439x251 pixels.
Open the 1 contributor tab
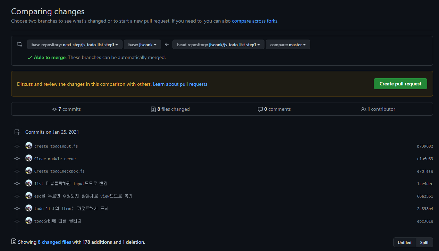click(378, 109)
